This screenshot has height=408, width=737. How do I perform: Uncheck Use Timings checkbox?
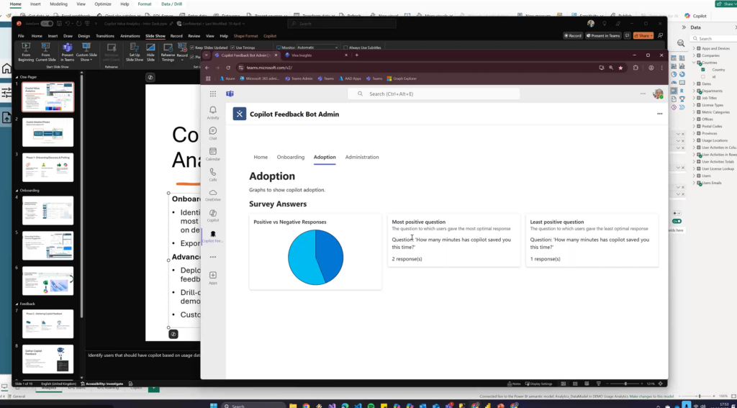[232, 47]
